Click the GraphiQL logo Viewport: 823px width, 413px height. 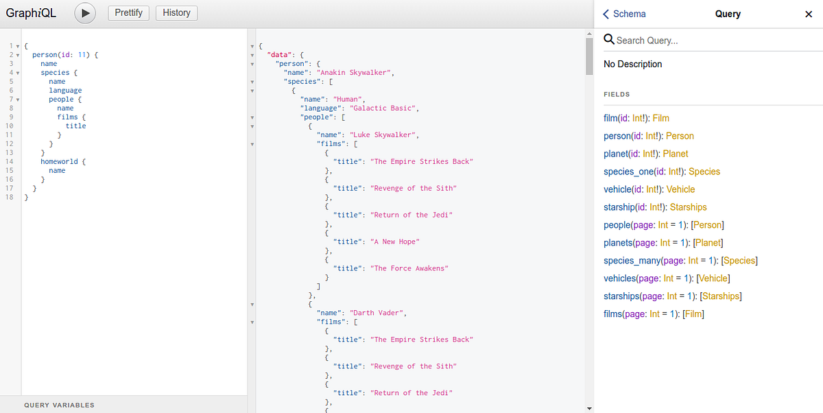pyautogui.click(x=31, y=13)
